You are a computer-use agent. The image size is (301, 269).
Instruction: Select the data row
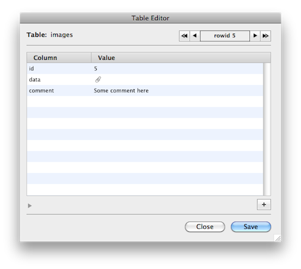tap(145, 79)
